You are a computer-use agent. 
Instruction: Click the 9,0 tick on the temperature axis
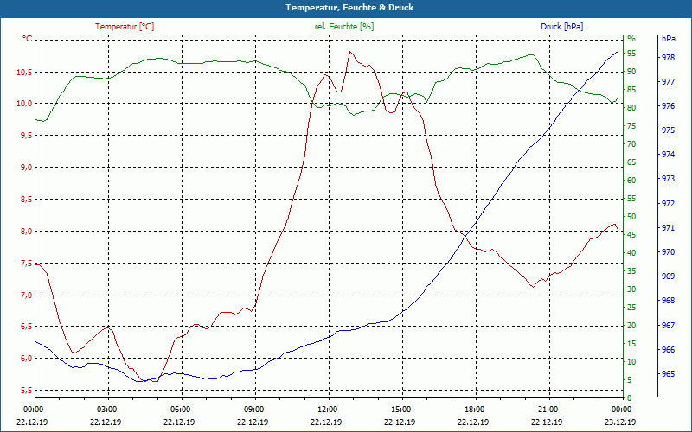pos(26,167)
